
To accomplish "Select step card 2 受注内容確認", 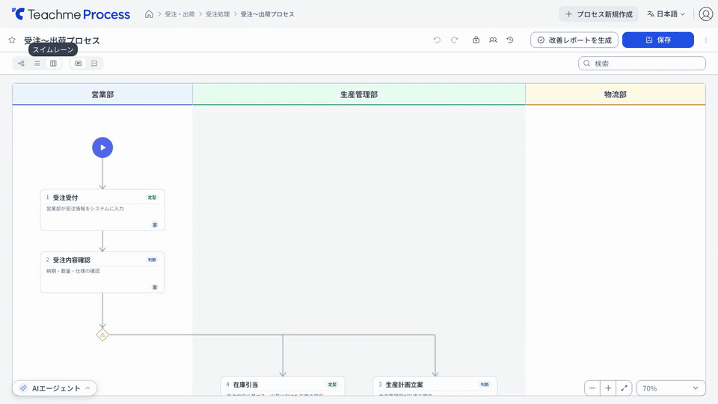I will coord(102,272).
